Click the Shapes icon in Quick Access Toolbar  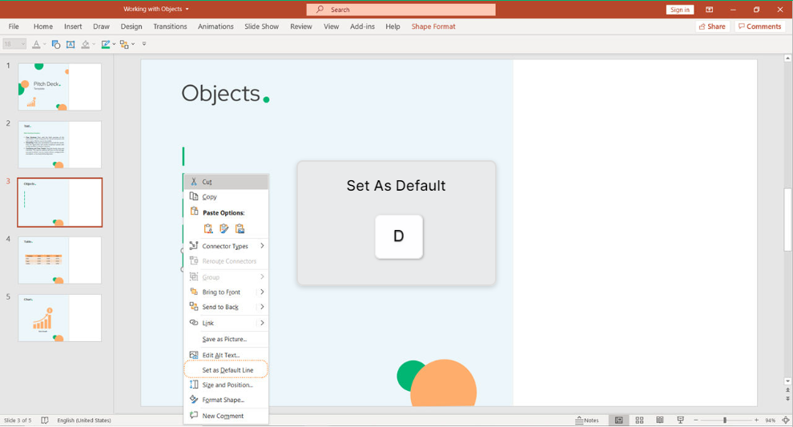[56, 45]
